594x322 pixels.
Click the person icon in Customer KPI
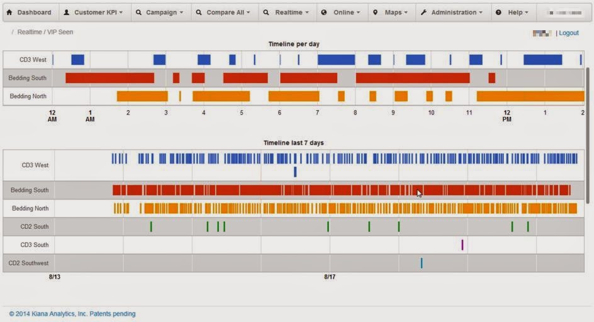[x=66, y=12]
